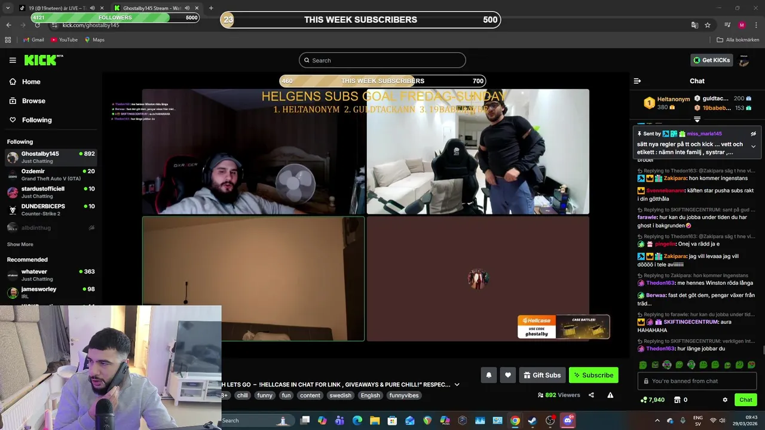The width and height of the screenshot is (765, 430).
Task: Open the YouTube bookmark
Action: coord(64,40)
